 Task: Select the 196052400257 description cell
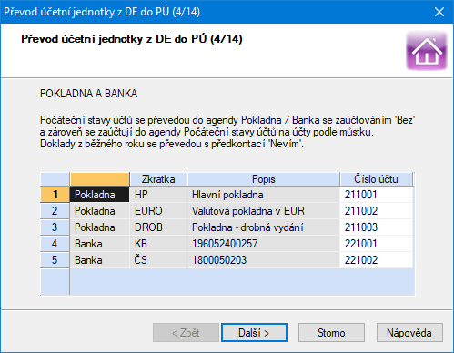[264, 244]
